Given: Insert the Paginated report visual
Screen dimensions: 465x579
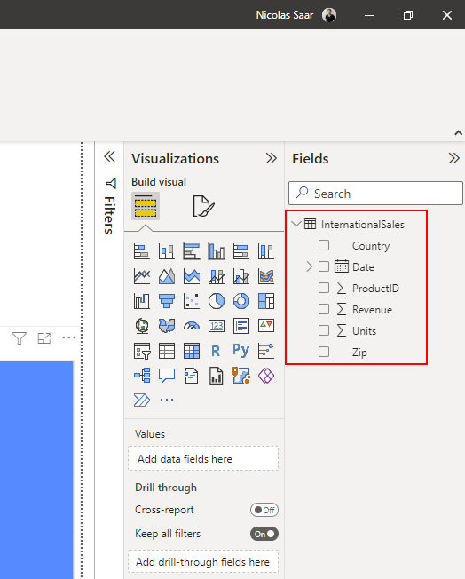Looking at the screenshot, I should (217, 376).
